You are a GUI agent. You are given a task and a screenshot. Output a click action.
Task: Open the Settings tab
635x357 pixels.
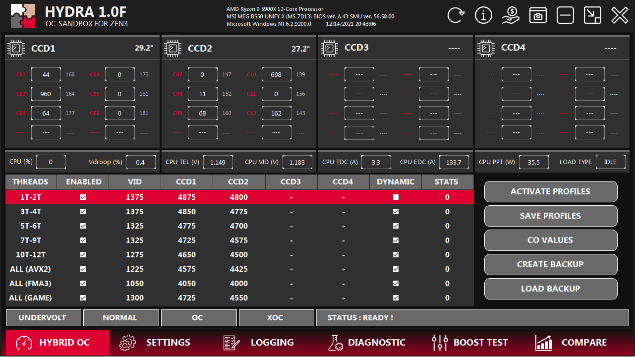pyautogui.click(x=155, y=343)
